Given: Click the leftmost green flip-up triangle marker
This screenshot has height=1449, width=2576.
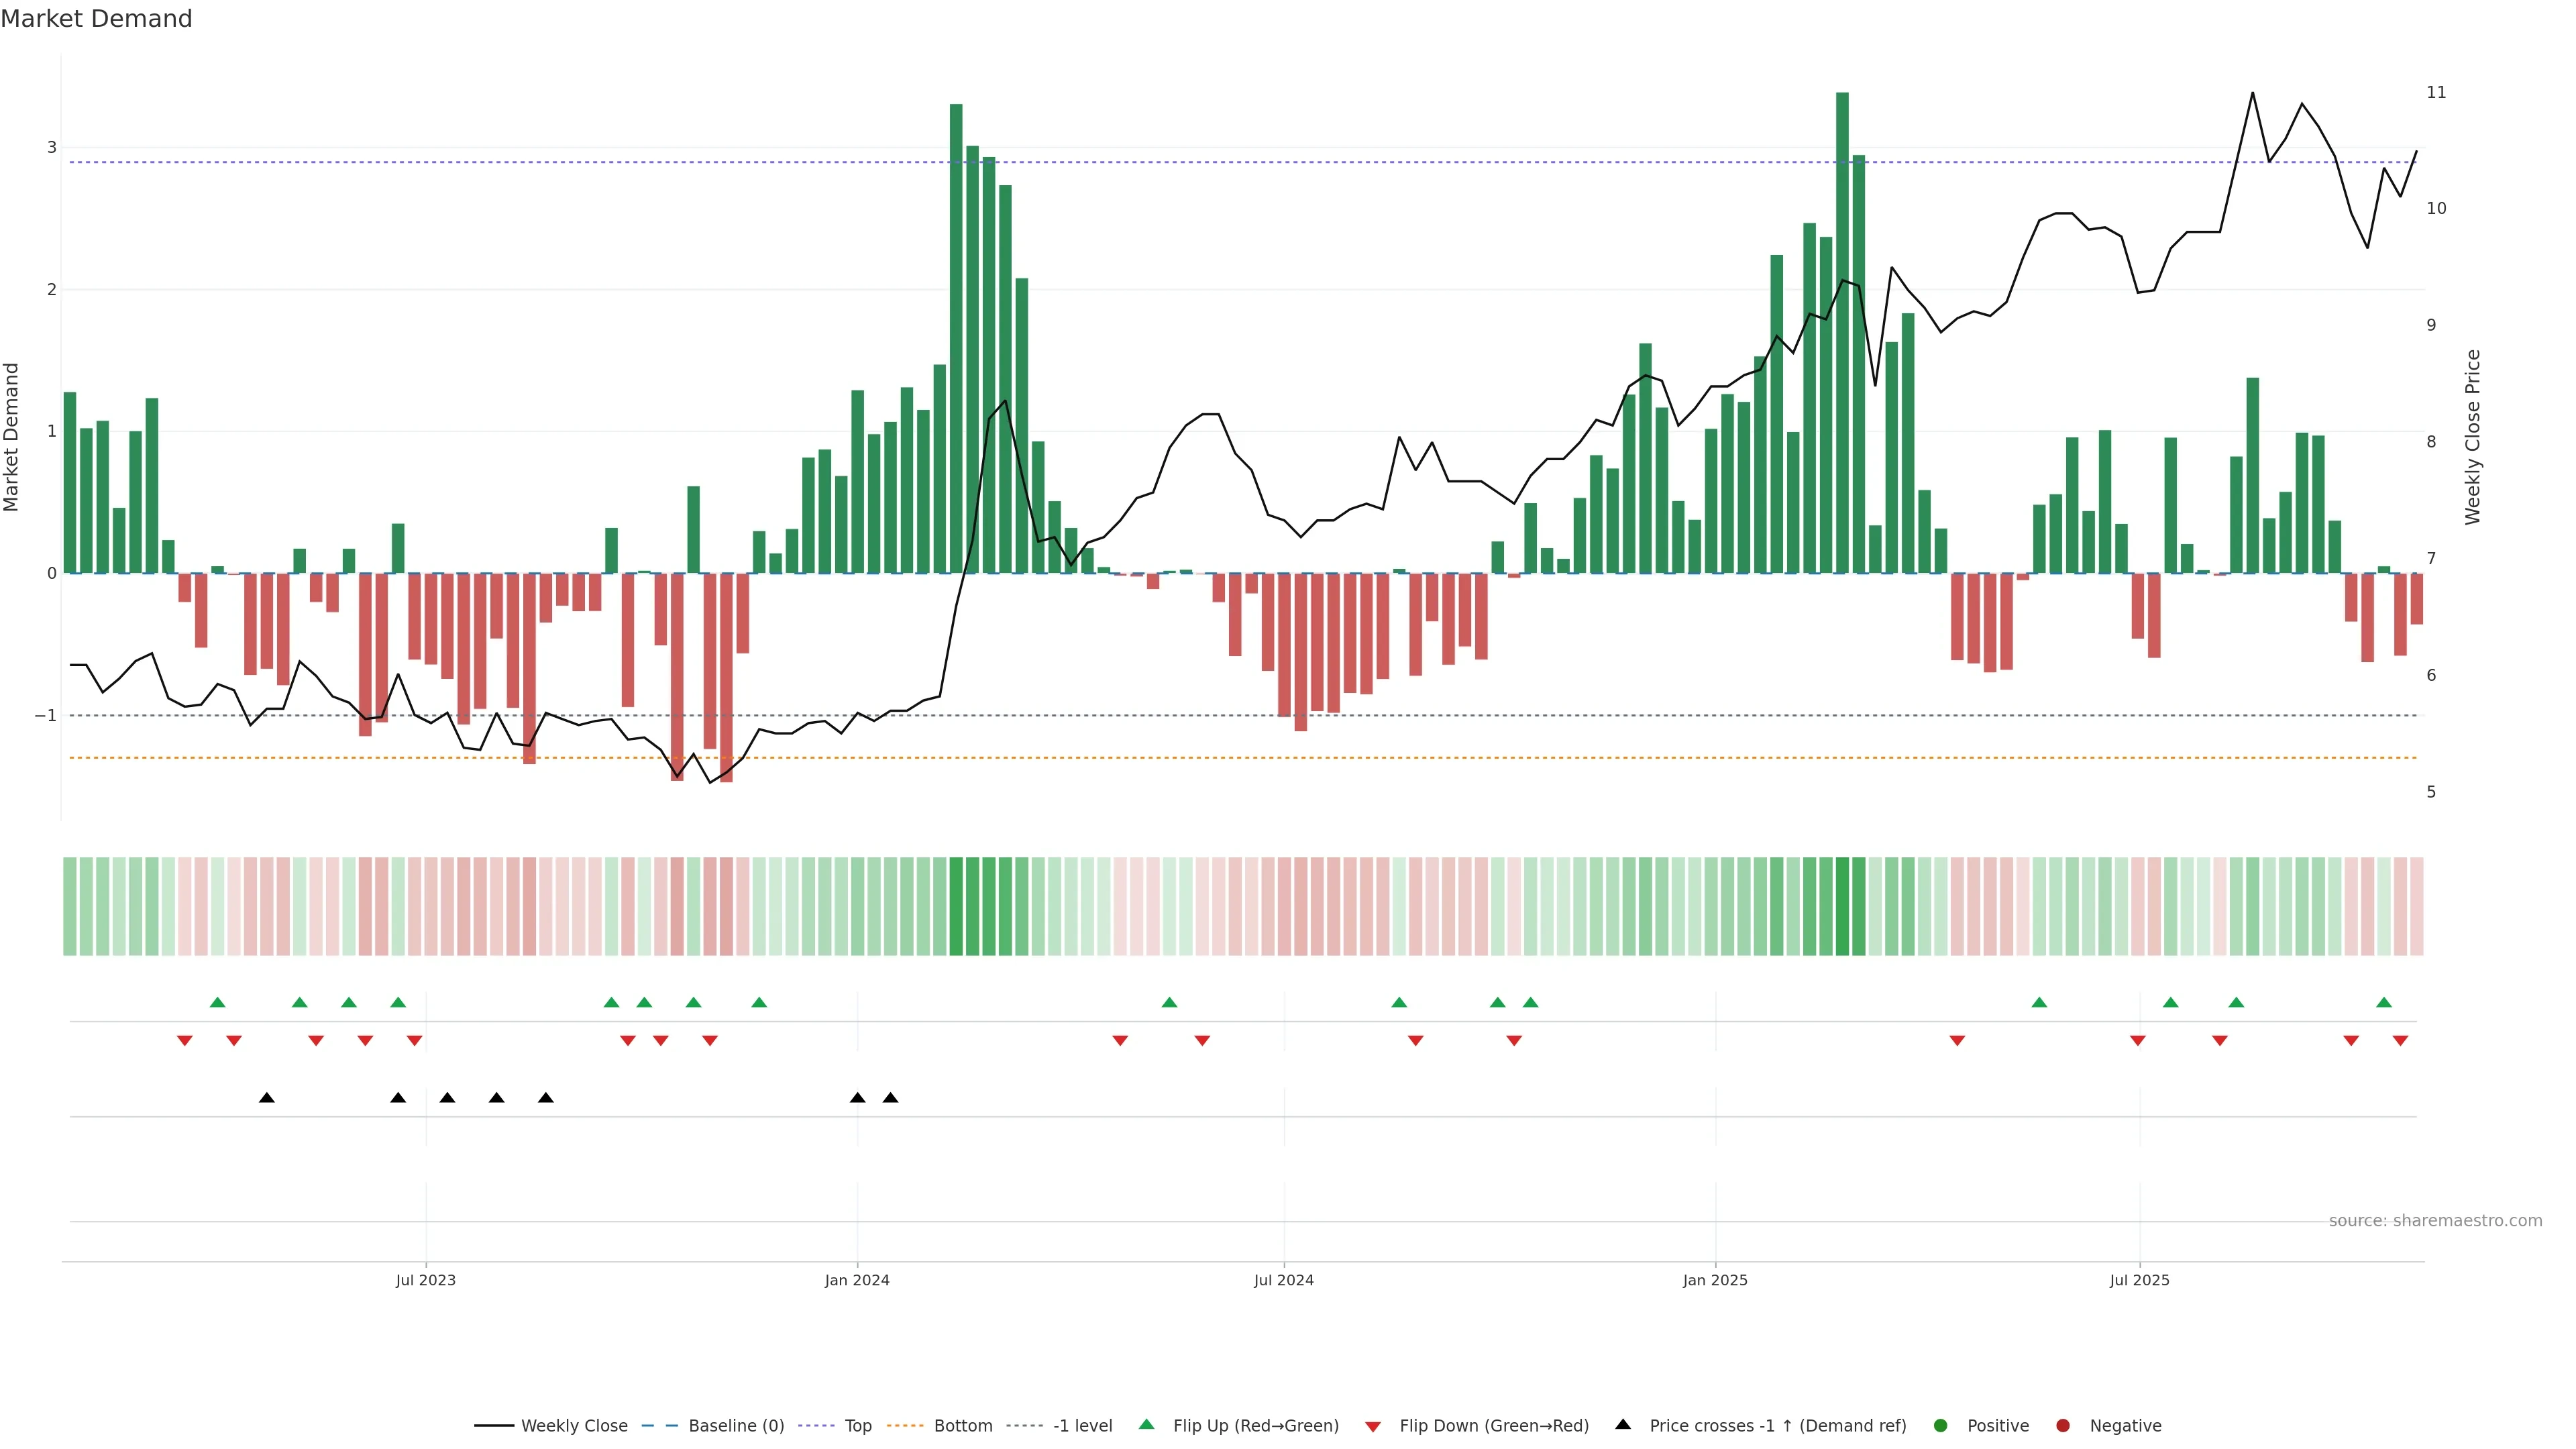Looking at the screenshot, I should pyautogui.click(x=217, y=1002).
